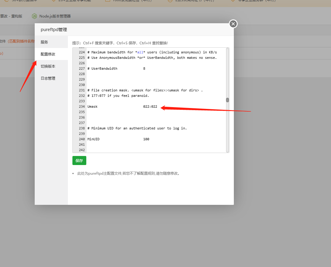Place cursor on the UserBandwidth line
Viewport: 331px width, 267px height.
pyautogui.click(x=116, y=68)
